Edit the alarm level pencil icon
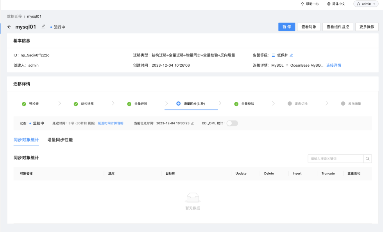Viewport: 383px width, 232px height. (291, 55)
